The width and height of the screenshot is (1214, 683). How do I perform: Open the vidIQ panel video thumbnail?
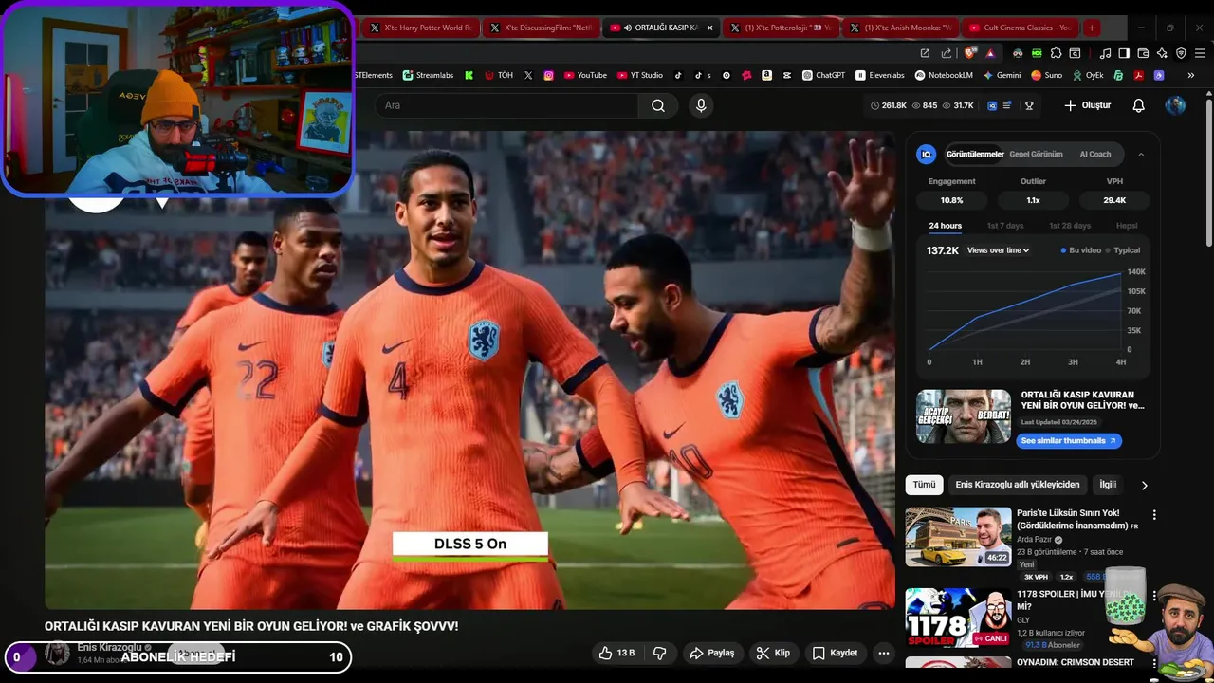pyautogui.click(x=964, y=416)
